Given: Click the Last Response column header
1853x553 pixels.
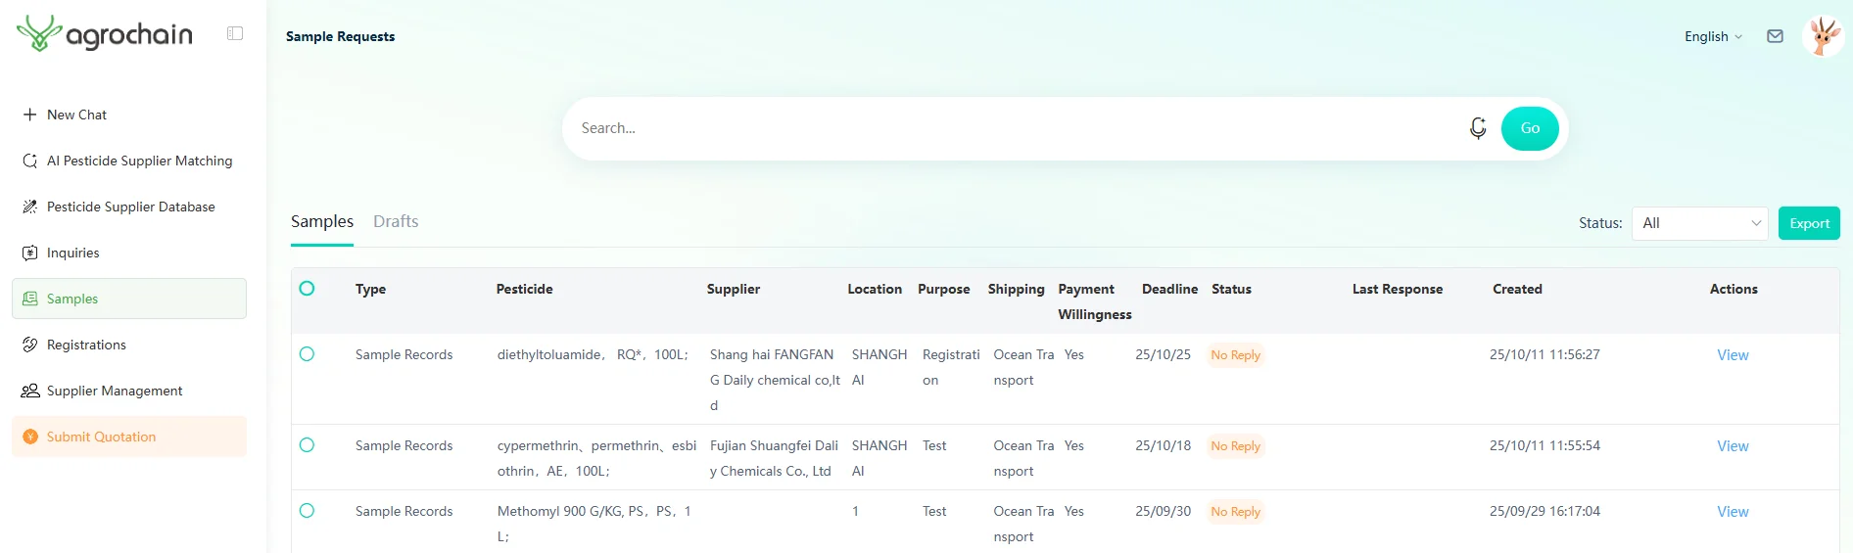Looking at the screenshot, I should click(x=1398, y=289).
